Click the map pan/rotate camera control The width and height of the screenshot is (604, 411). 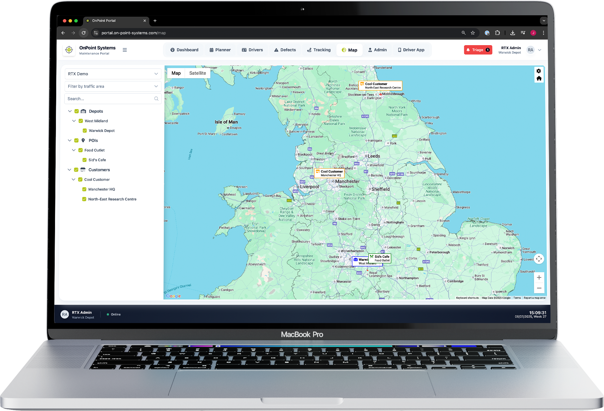coord(539,259)
